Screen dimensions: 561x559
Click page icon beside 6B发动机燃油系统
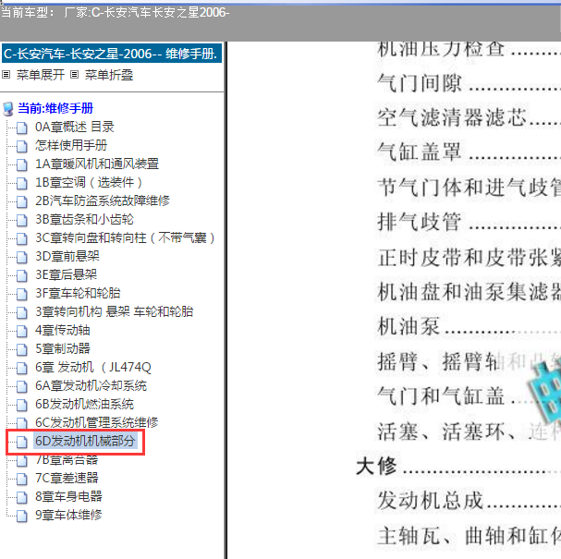click(x=22, y=405)
